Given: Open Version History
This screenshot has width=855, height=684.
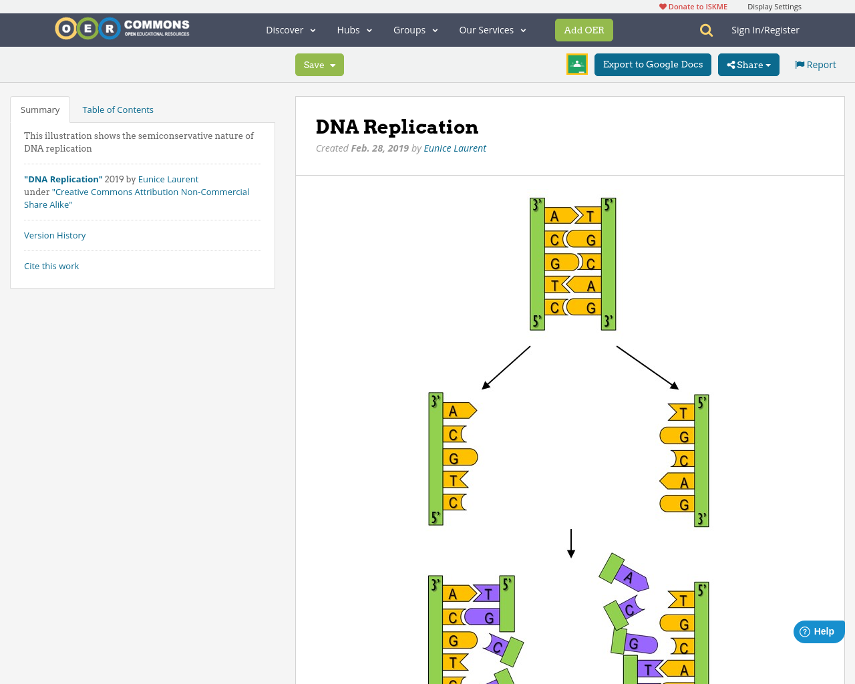Looking at the screenshot, I should pos(55,235).
